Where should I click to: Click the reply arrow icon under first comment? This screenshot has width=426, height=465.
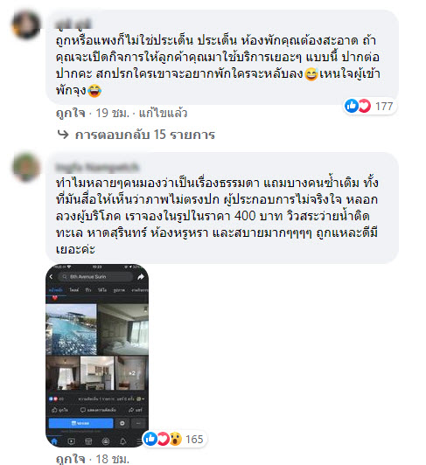(63, 135)
